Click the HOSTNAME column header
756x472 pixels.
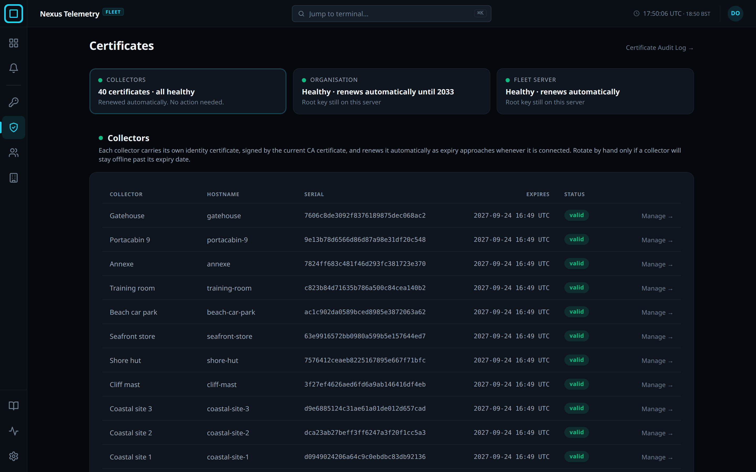pyautogui.click(x=223, y=194)
